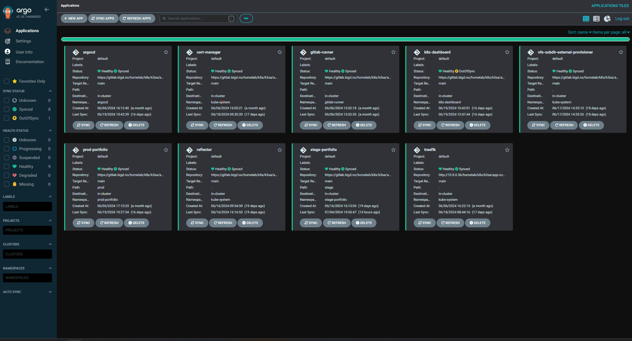Open summary pie chart view
This screenshot has width=632, height=341.
click(607, 18)
